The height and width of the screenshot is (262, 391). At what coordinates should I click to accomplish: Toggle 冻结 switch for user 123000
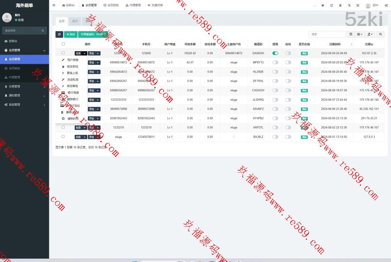[288, 53]
